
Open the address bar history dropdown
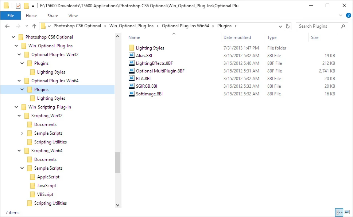click(x=280, y=26)
